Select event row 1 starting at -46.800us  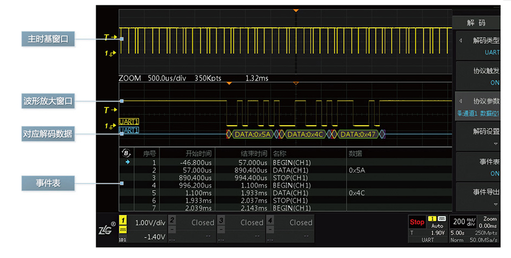pos(286,162)
